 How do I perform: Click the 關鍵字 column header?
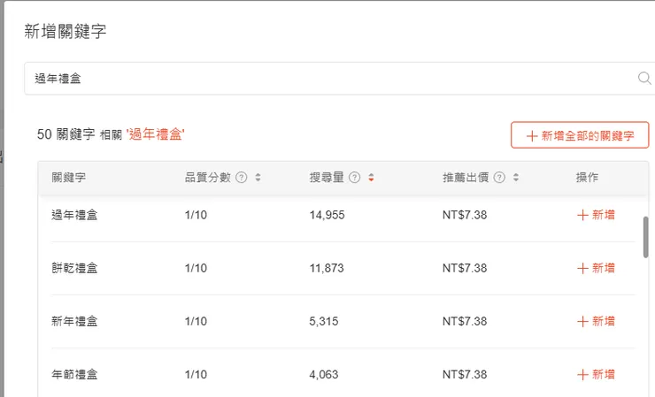[x=69, y=178]
